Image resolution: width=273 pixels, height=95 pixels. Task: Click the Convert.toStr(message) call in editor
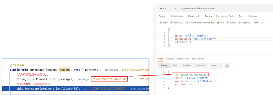coord(54,79)
